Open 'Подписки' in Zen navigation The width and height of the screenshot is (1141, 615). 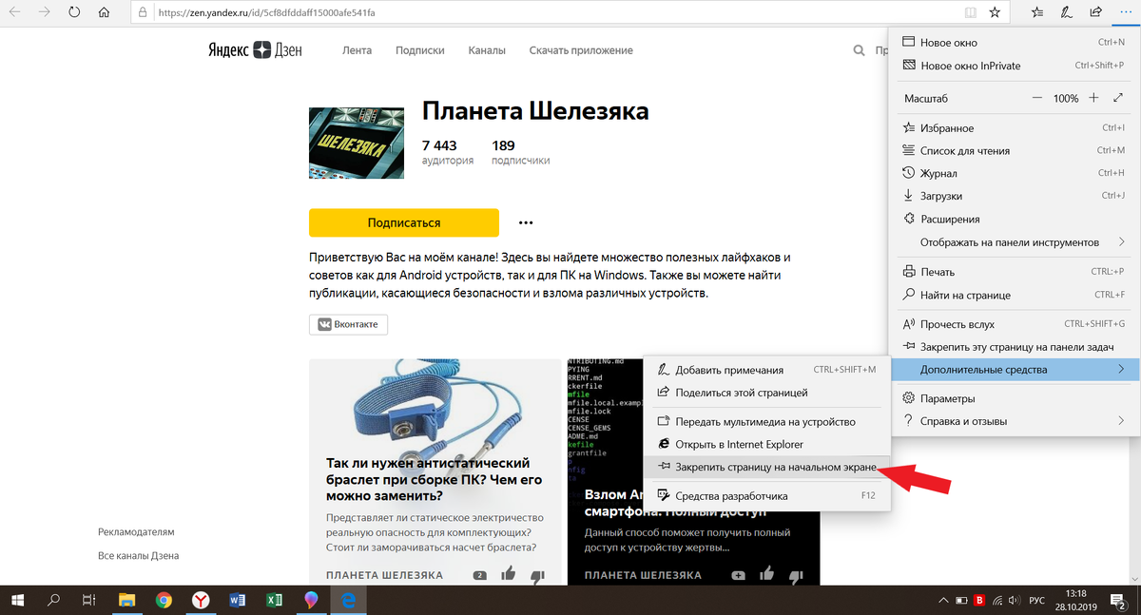[420, 50]
